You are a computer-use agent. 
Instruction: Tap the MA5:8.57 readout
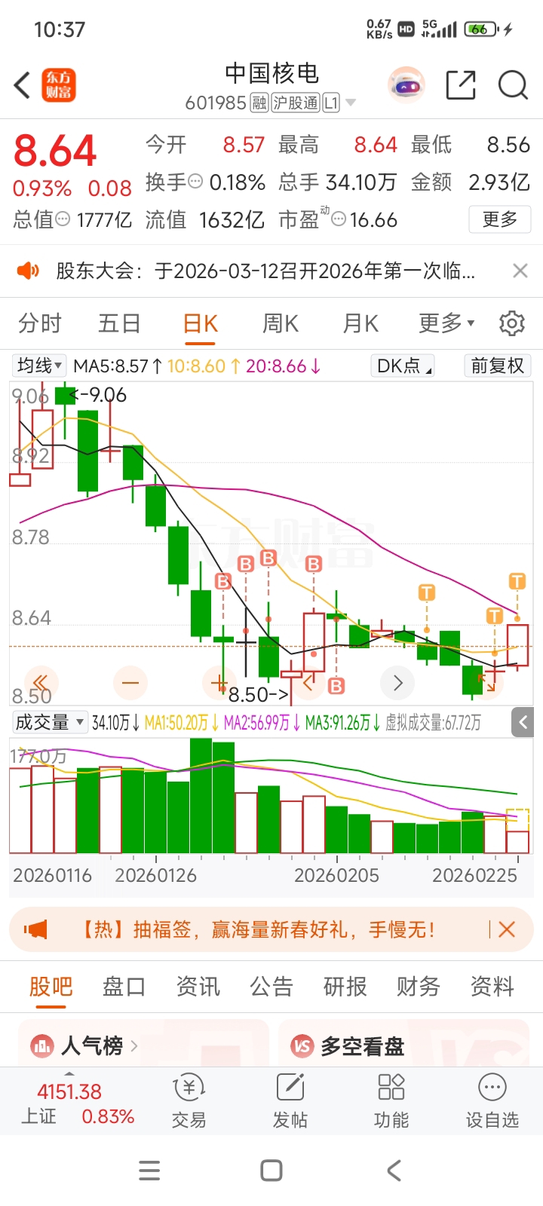[118, 366]
